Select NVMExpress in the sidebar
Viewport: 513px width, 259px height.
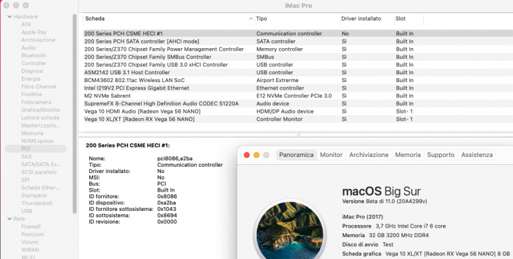tap(37, 140)
